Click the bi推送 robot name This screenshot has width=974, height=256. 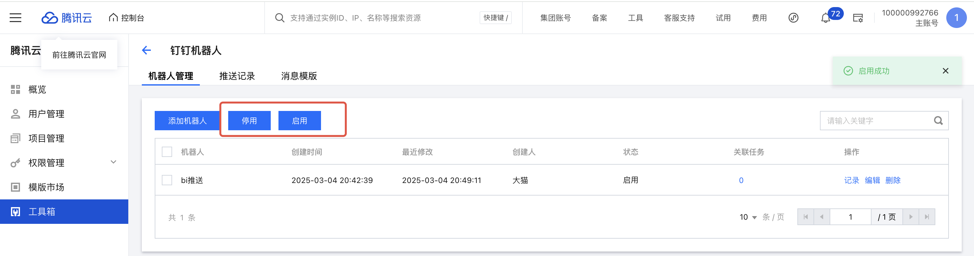(x=192, y=180)
